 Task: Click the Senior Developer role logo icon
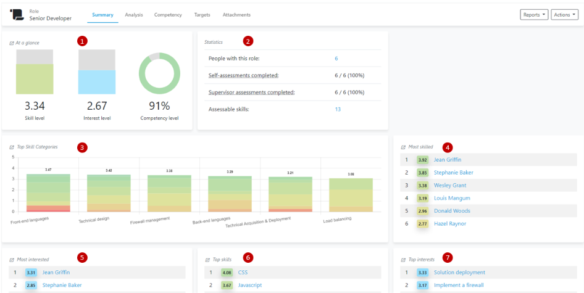[17, 14]
